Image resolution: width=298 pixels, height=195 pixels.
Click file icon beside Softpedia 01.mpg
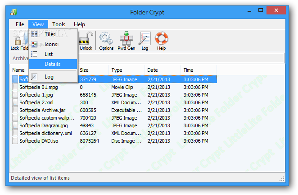pyautogui.click(x=15, y=87)
